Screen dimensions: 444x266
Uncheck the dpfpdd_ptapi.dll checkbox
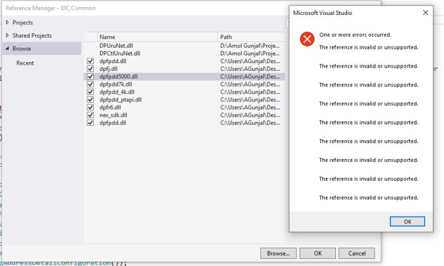[x=90, y=100]
